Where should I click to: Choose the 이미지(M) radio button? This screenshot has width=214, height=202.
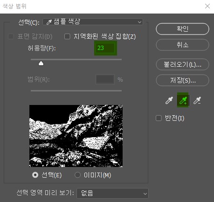coord(77,175)
